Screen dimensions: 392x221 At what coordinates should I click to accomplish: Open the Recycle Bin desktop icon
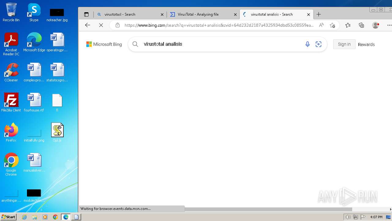(11, 12)
